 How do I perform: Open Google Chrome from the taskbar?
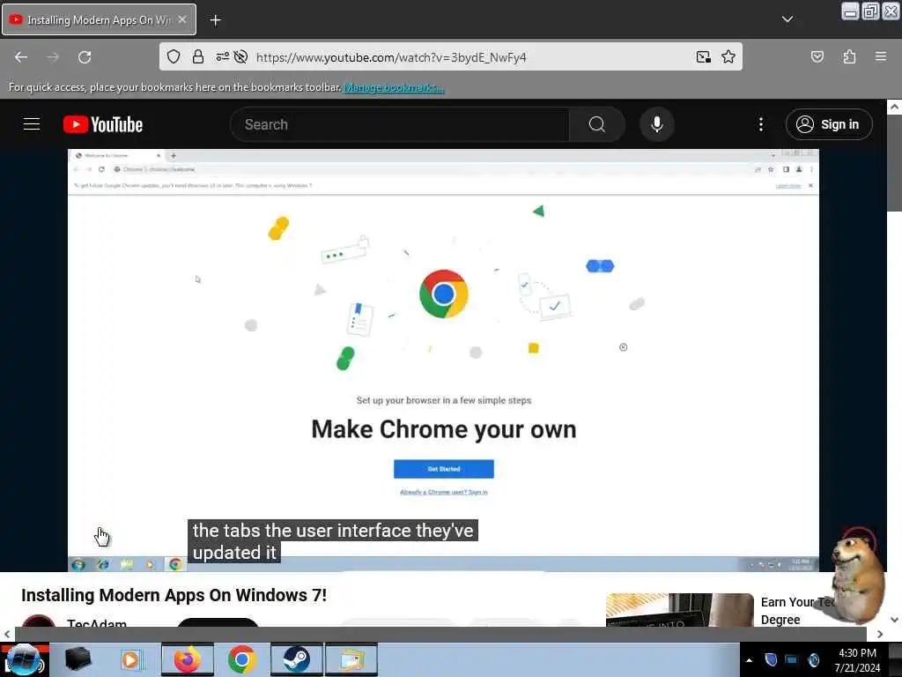[241, 659]
